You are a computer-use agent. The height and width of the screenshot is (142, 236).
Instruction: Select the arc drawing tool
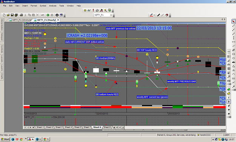233,74
